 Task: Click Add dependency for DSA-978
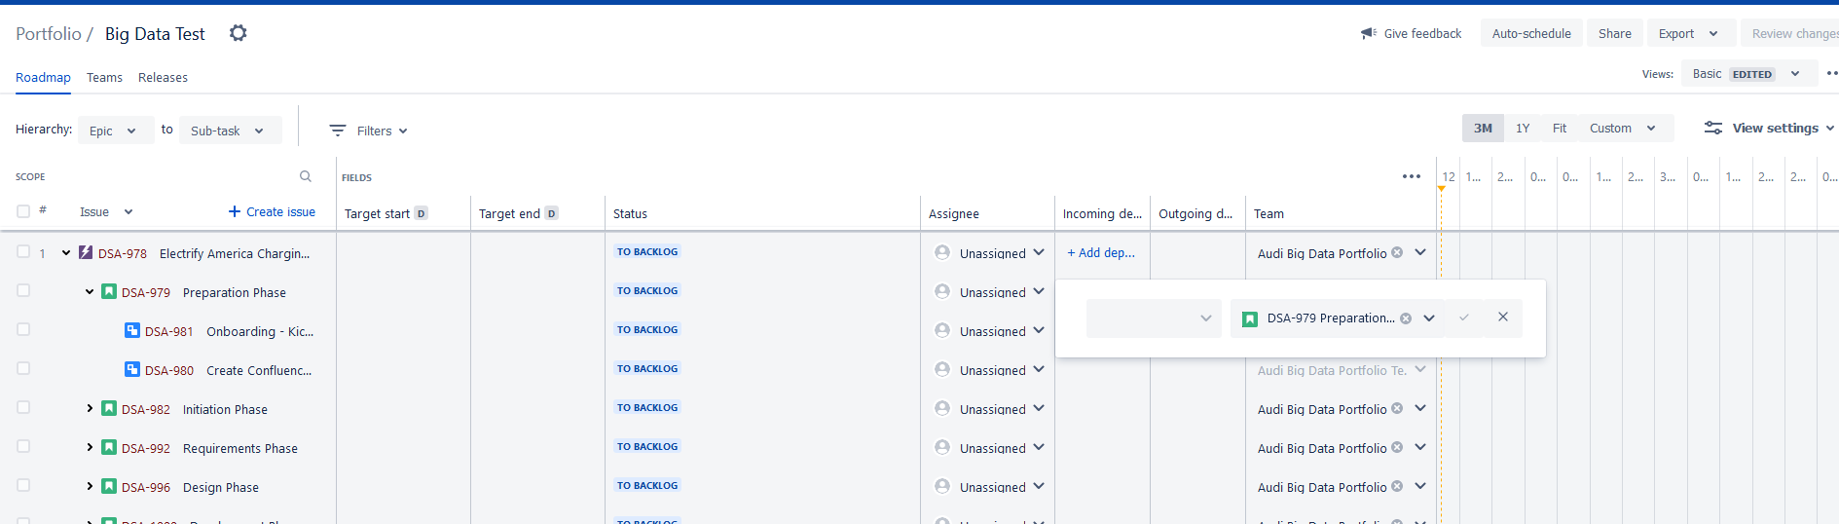(x=1101, y=252)
